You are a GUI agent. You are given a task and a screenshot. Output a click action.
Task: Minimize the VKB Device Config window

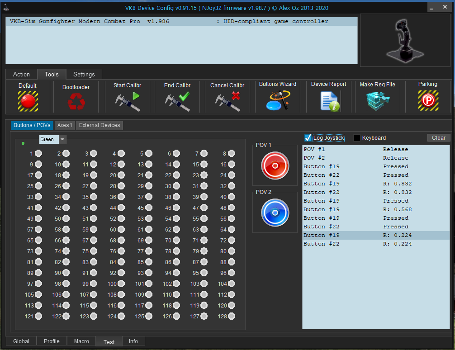point(432,7)
